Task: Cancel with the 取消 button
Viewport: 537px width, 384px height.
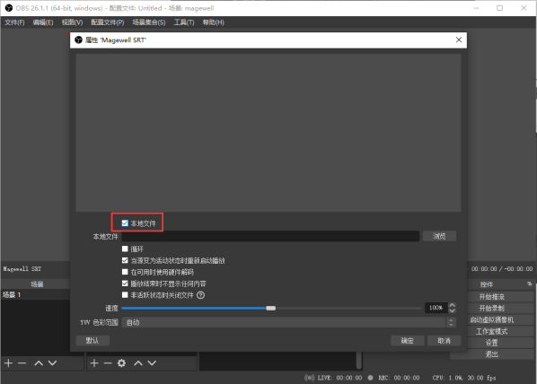Action: [445, 341]
